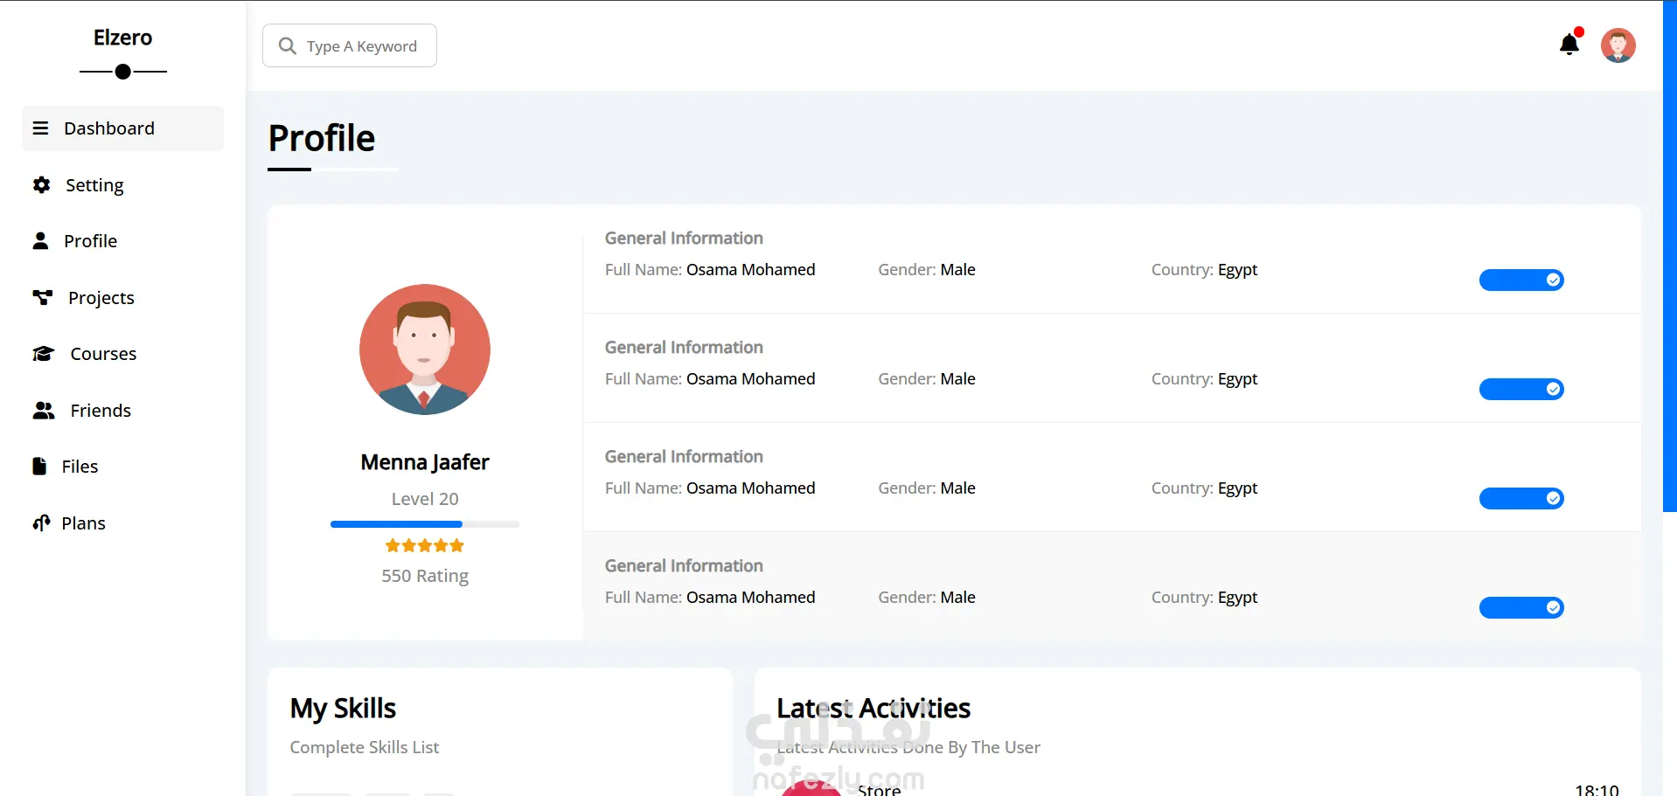Open the Courses section

pos(122,354)
